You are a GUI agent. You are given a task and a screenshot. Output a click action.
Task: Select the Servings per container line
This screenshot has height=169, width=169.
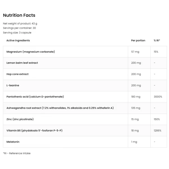point(19,28)
